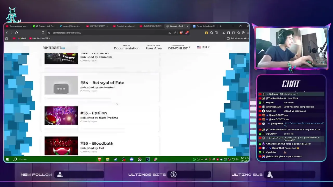Open the docs.google.com link in chat
Viewport: 333px width, 187px height.
304,124
